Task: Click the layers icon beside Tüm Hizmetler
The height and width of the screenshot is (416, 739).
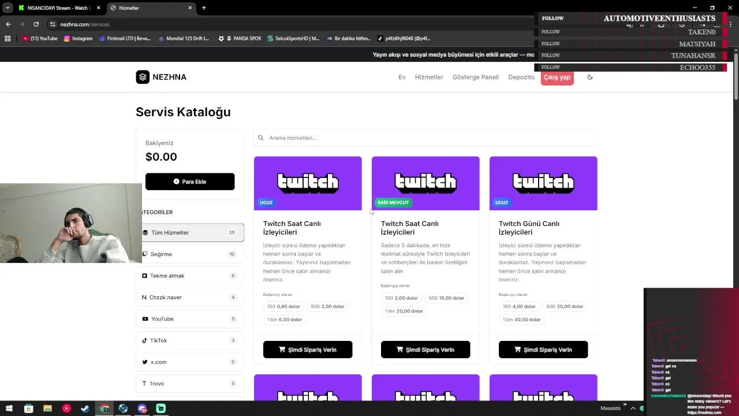Action: pyautogui.click(x=145, y=232)
